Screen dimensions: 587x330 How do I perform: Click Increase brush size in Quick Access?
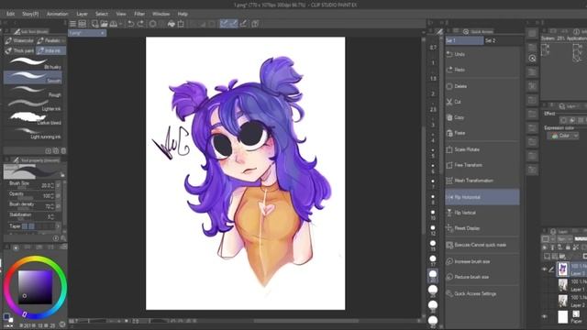coord(482,261)
